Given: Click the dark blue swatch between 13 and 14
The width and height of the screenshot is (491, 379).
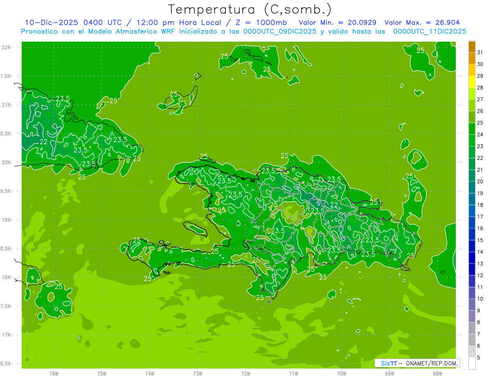Looking at the screenshot, I should [472, 258].
